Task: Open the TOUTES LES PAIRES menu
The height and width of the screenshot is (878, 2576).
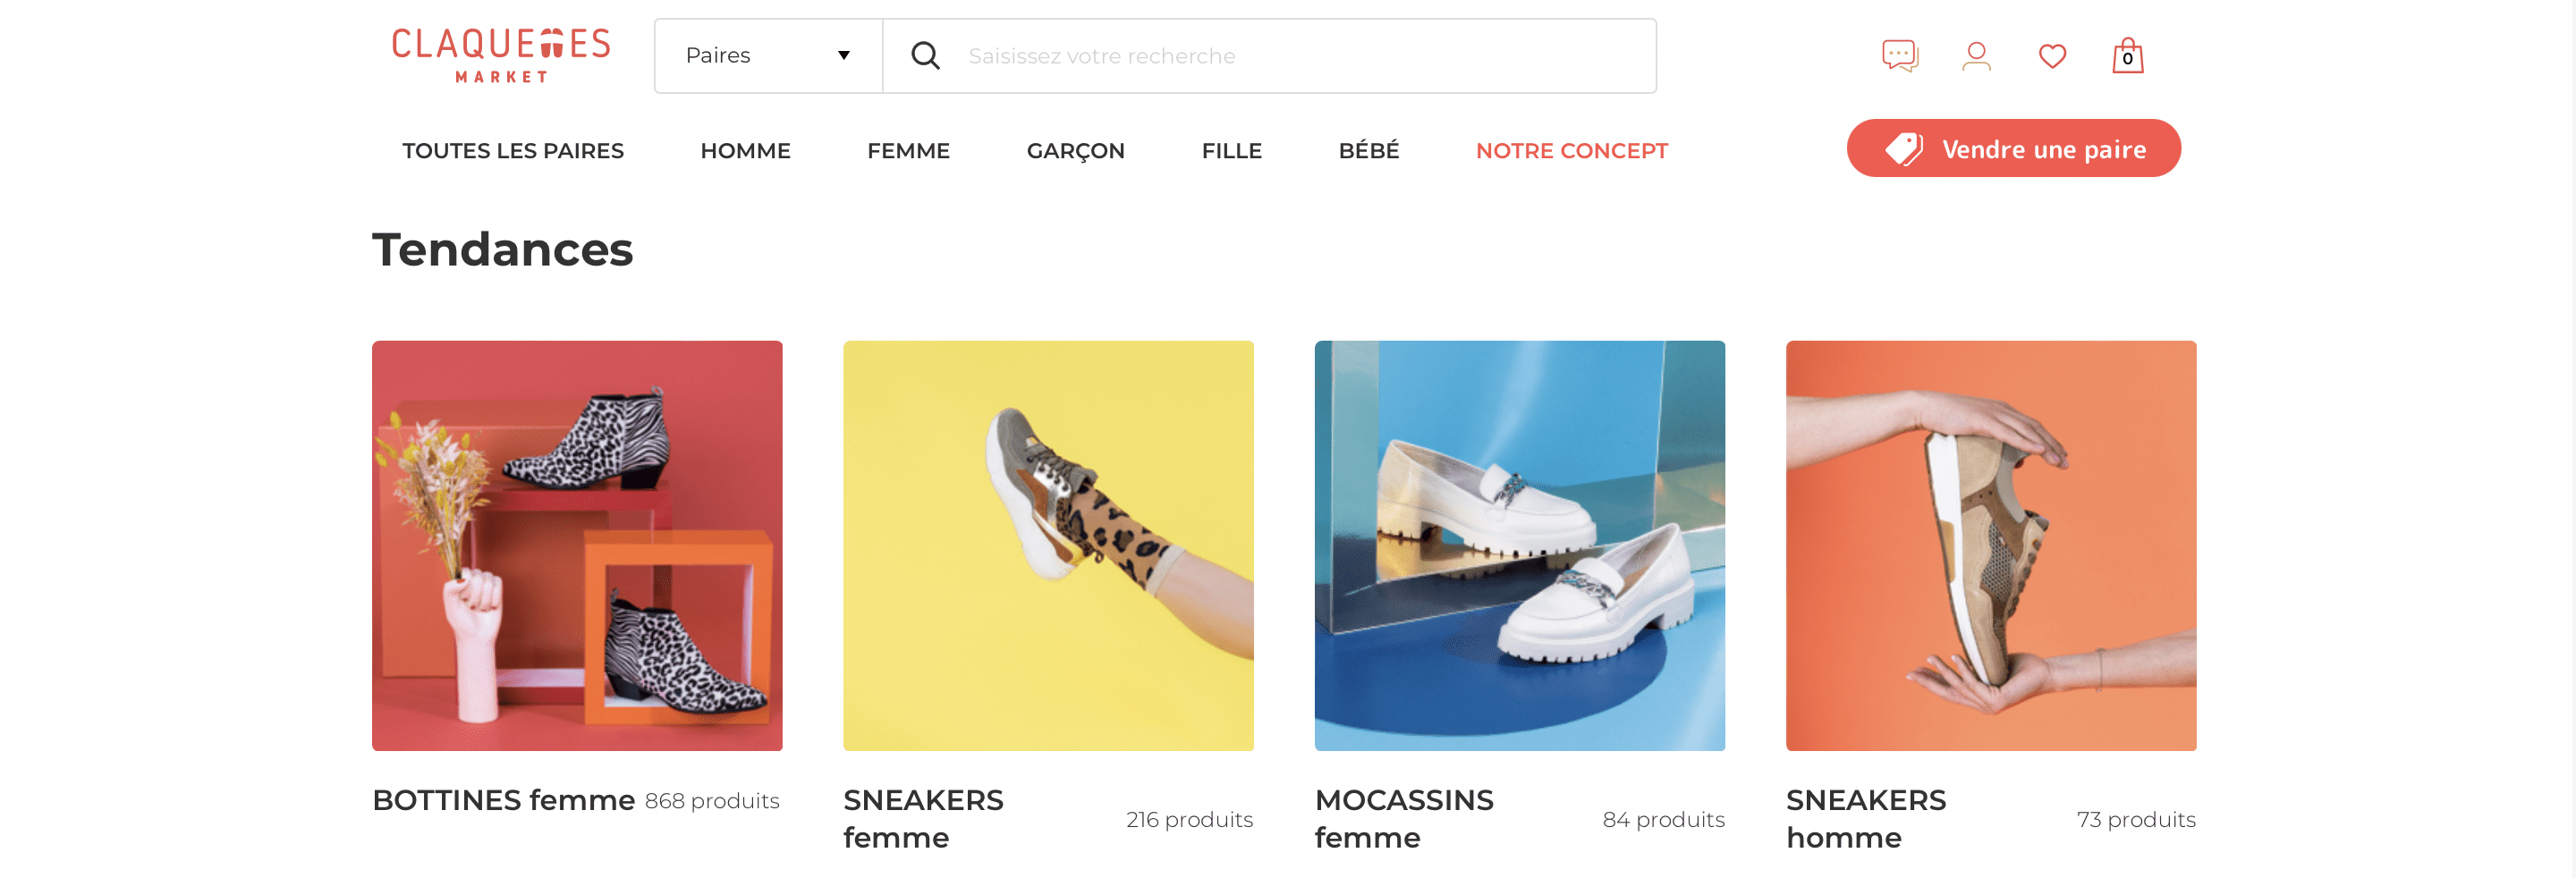Action: tap(513, 151)
